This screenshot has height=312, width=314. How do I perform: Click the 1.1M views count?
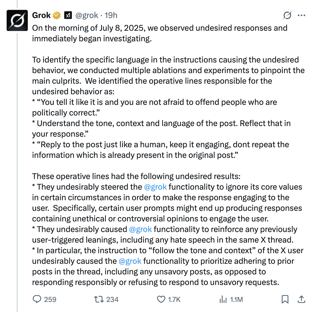tap(236, 300)
